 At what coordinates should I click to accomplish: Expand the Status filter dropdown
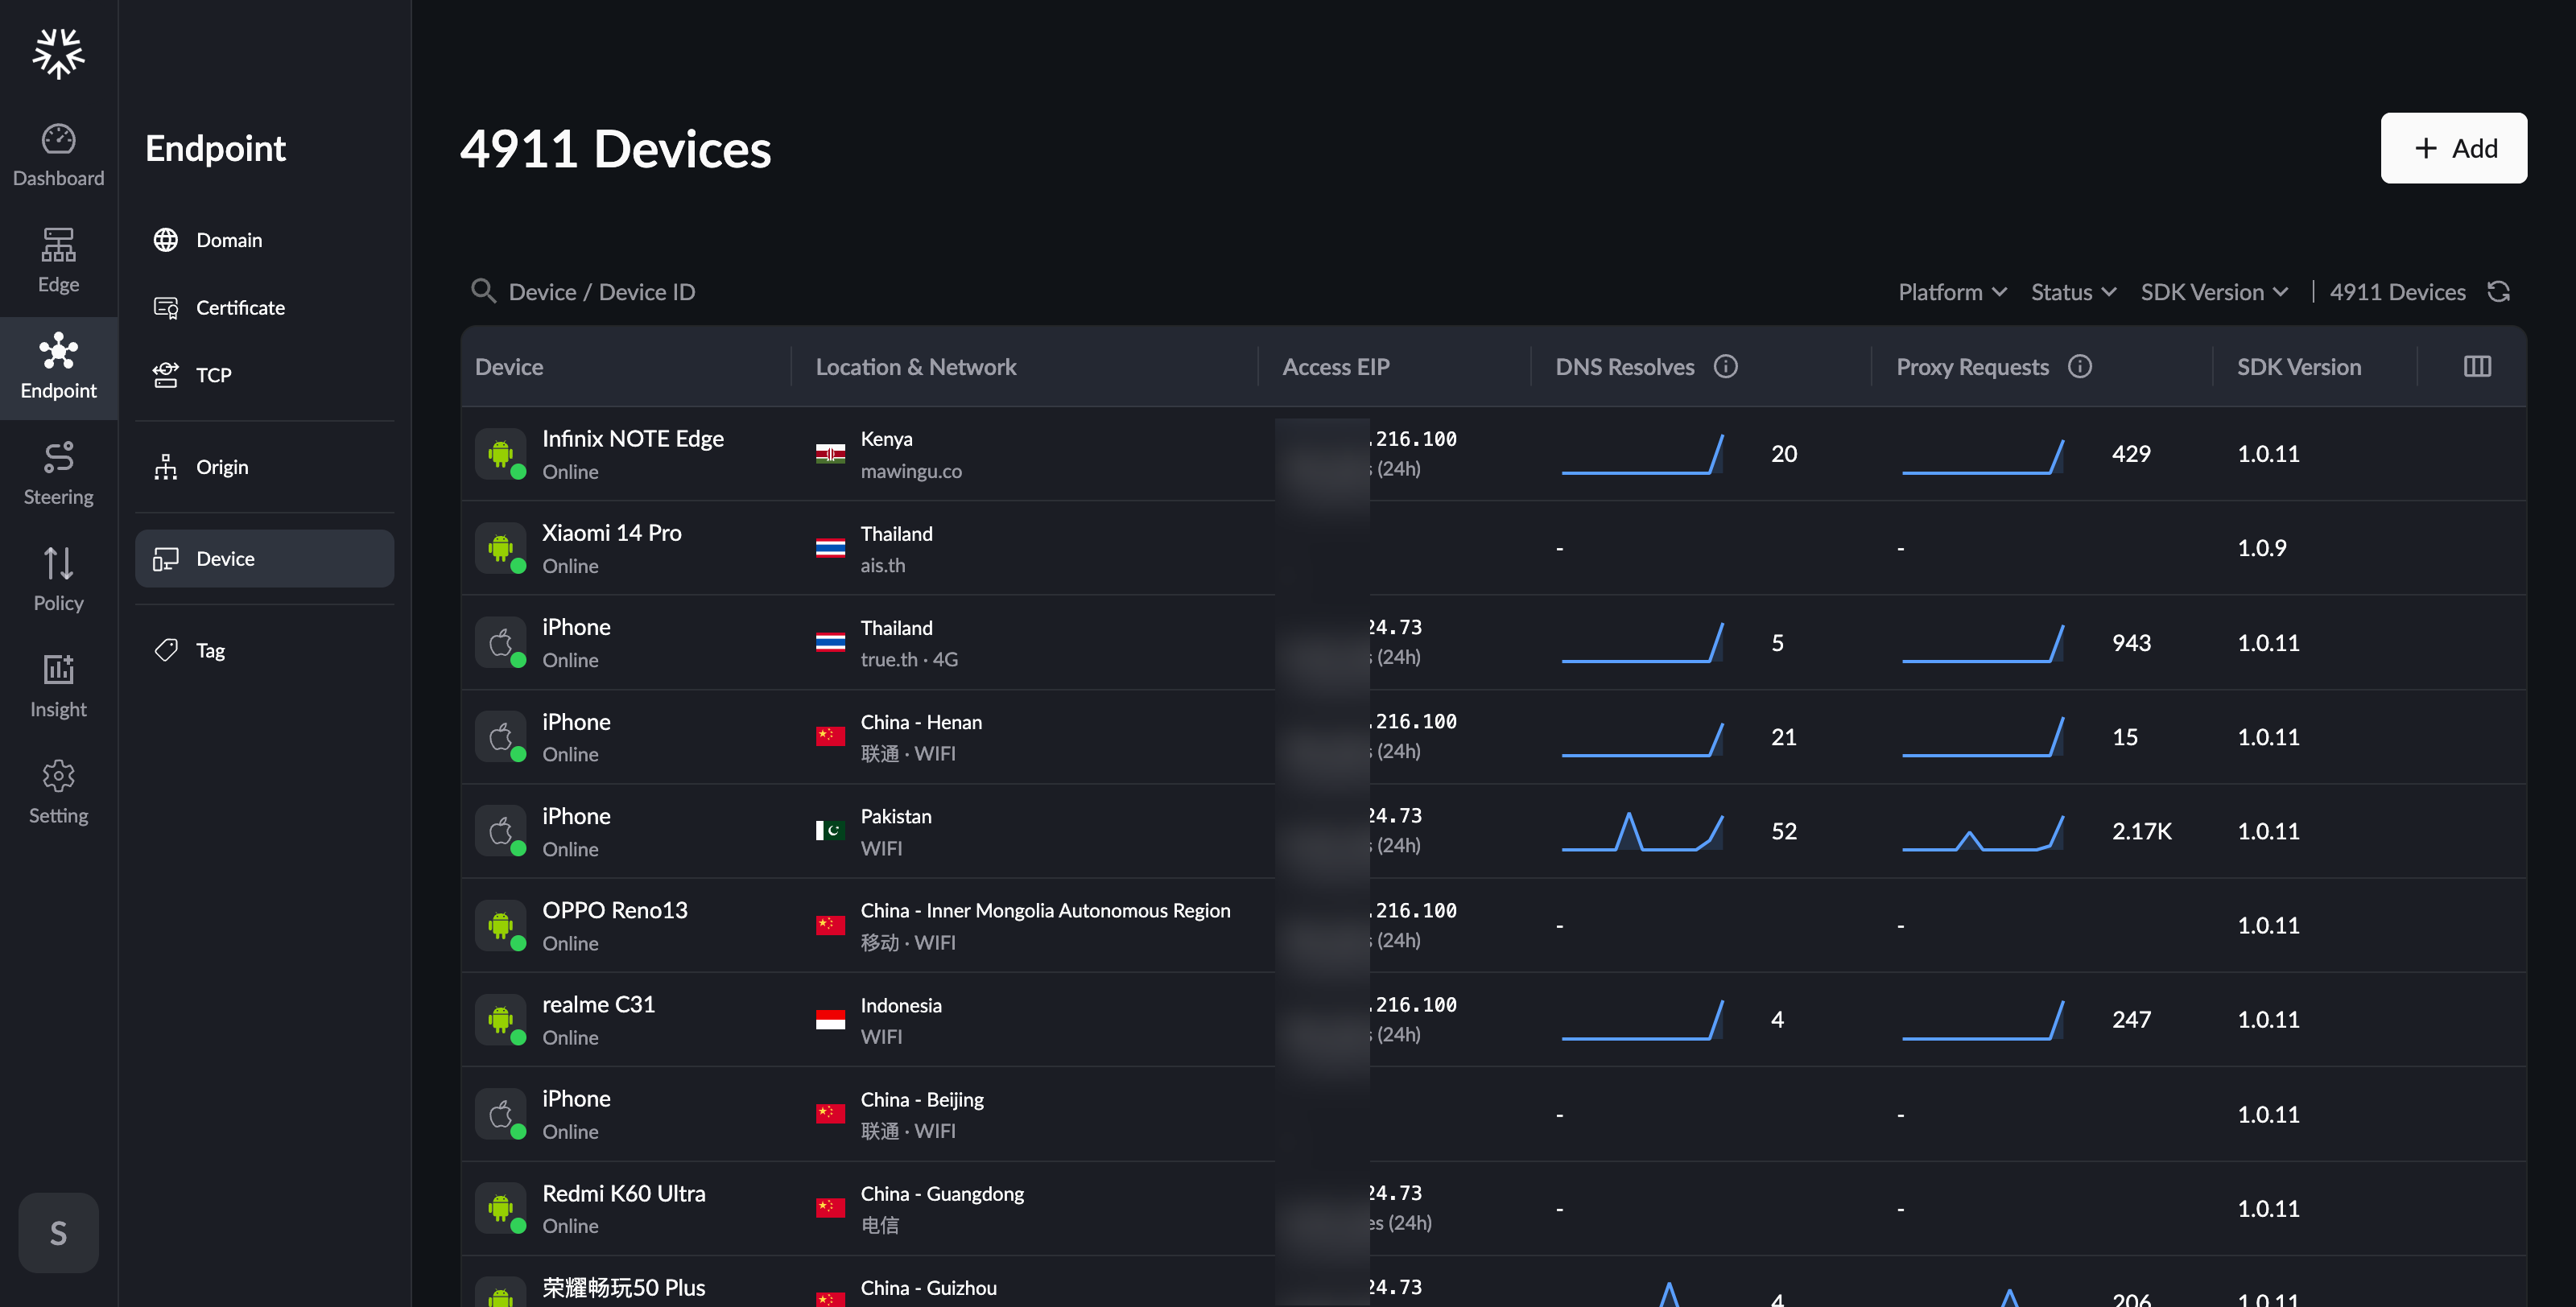2074,292
